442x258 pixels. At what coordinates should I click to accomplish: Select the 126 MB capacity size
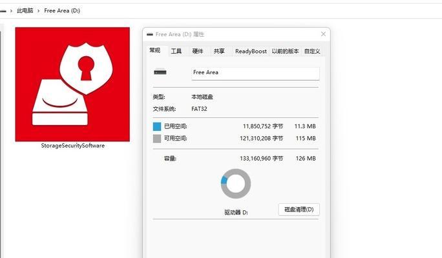(x=306, y=159)
